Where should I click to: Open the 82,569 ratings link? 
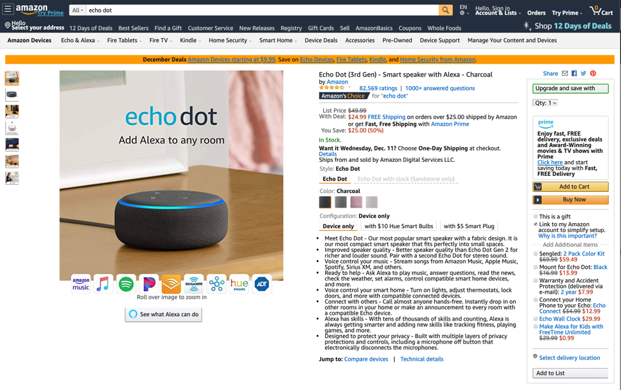pos(378,89)
